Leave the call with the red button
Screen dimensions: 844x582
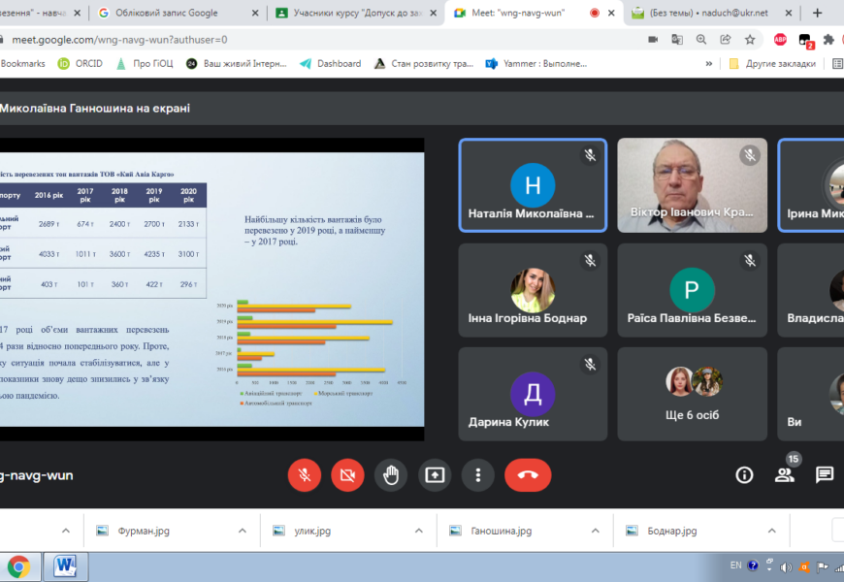click(x=528, y=475)
